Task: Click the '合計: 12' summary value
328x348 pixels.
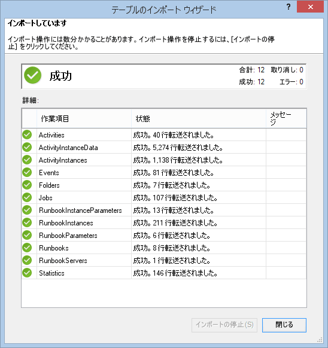Action: point(252,70)
